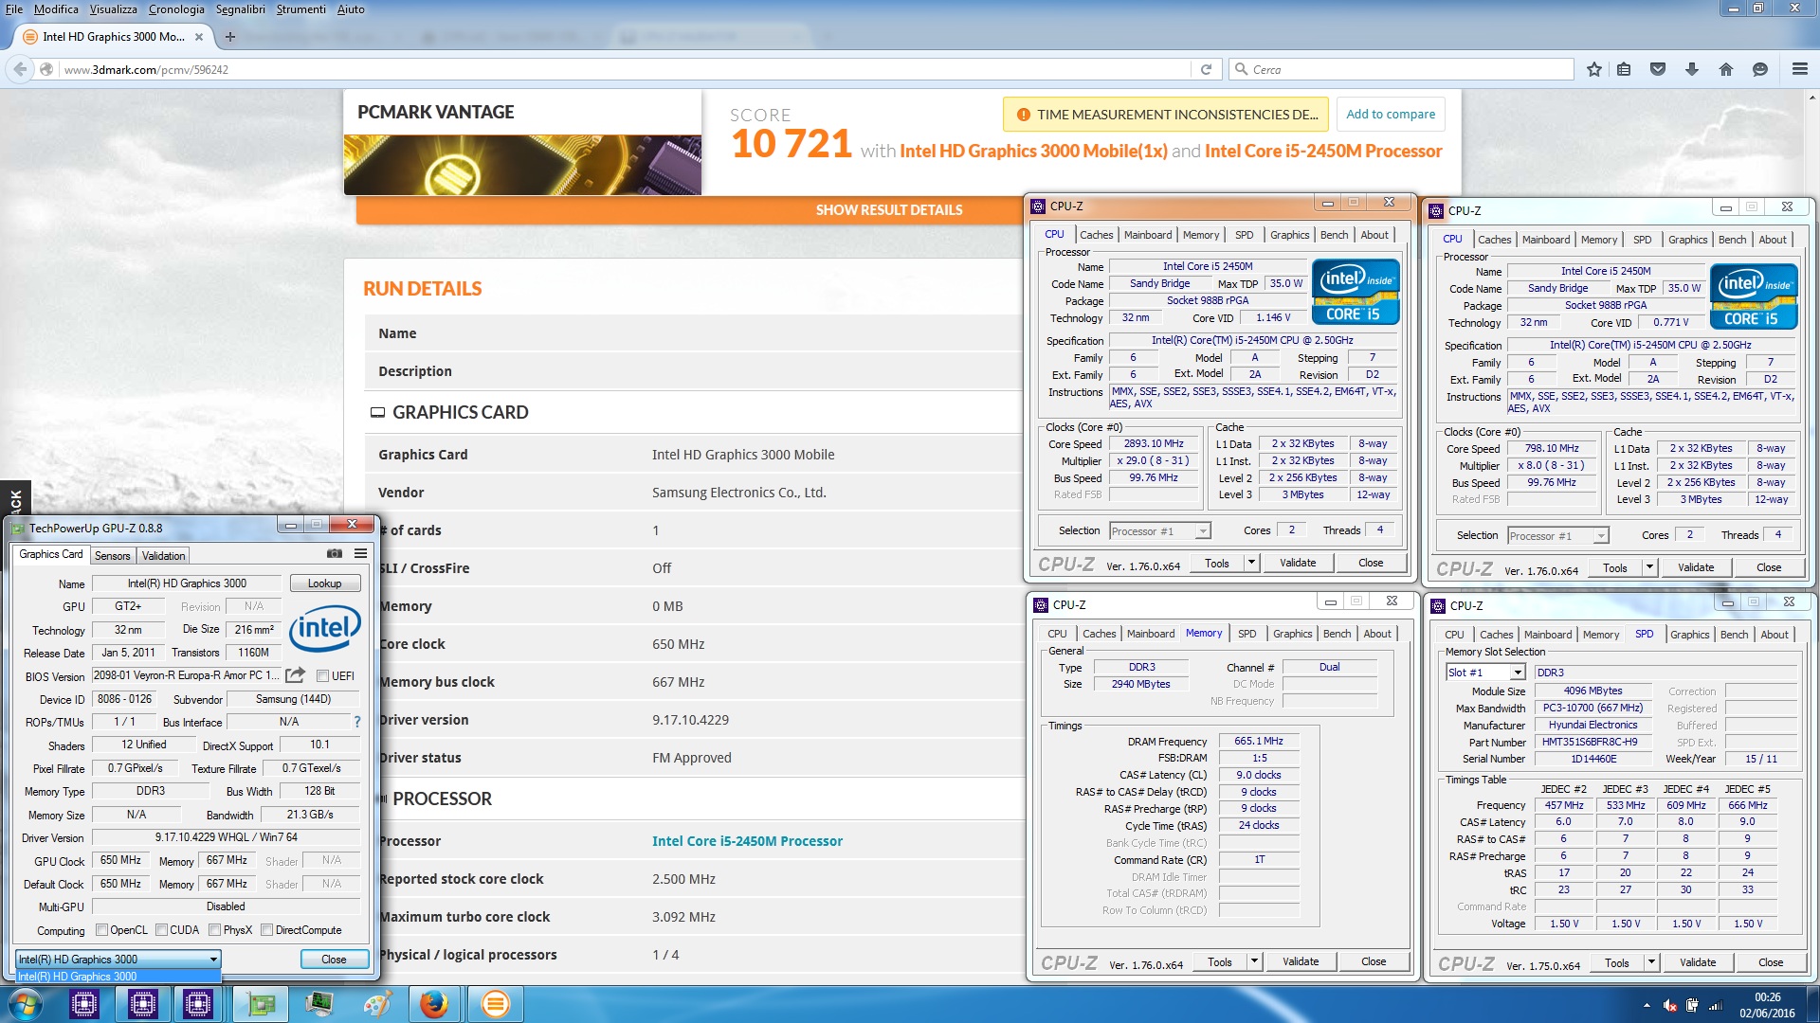Open the bookmarks list icon in Firefox

point(1624,69)
